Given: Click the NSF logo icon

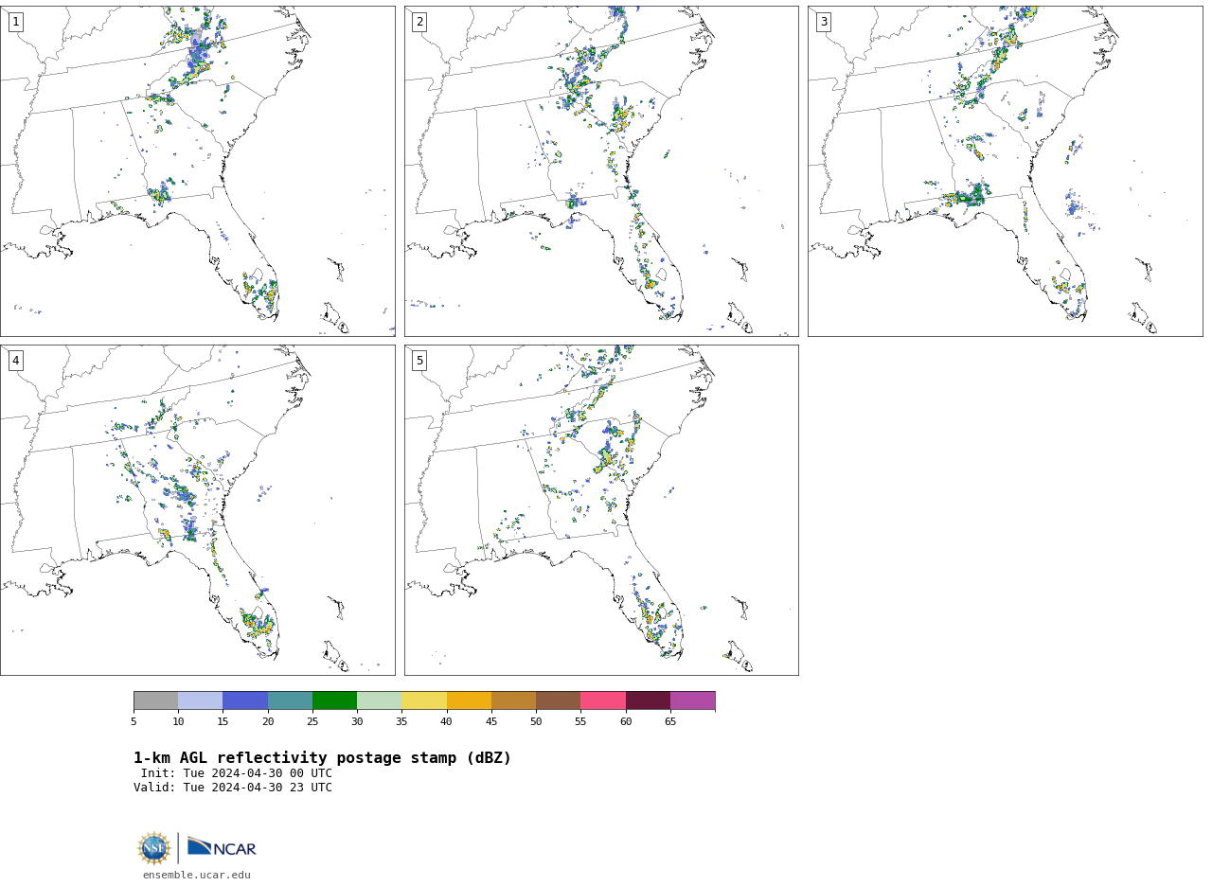Looking at the screenshot, I should pos(154,848).
